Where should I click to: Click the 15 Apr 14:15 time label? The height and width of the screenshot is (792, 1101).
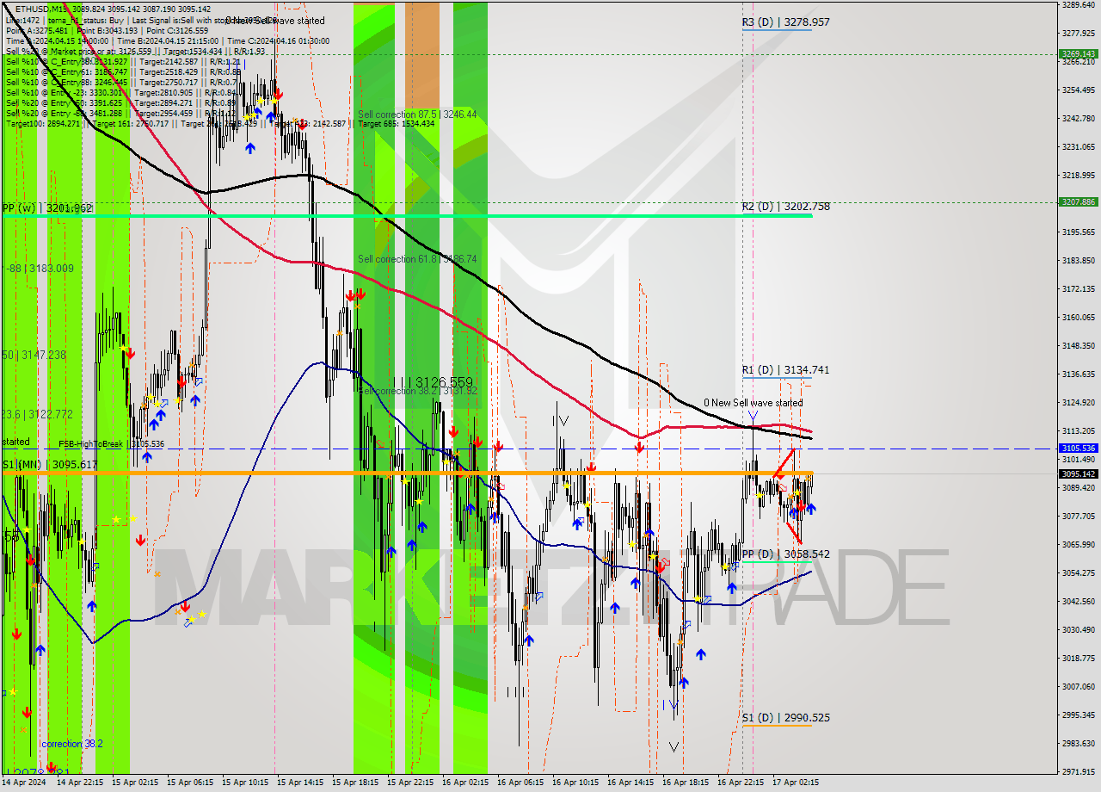coord(300,783)
